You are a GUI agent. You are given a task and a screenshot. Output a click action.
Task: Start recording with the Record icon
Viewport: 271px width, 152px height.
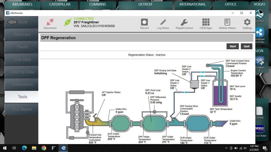(144, 22)
